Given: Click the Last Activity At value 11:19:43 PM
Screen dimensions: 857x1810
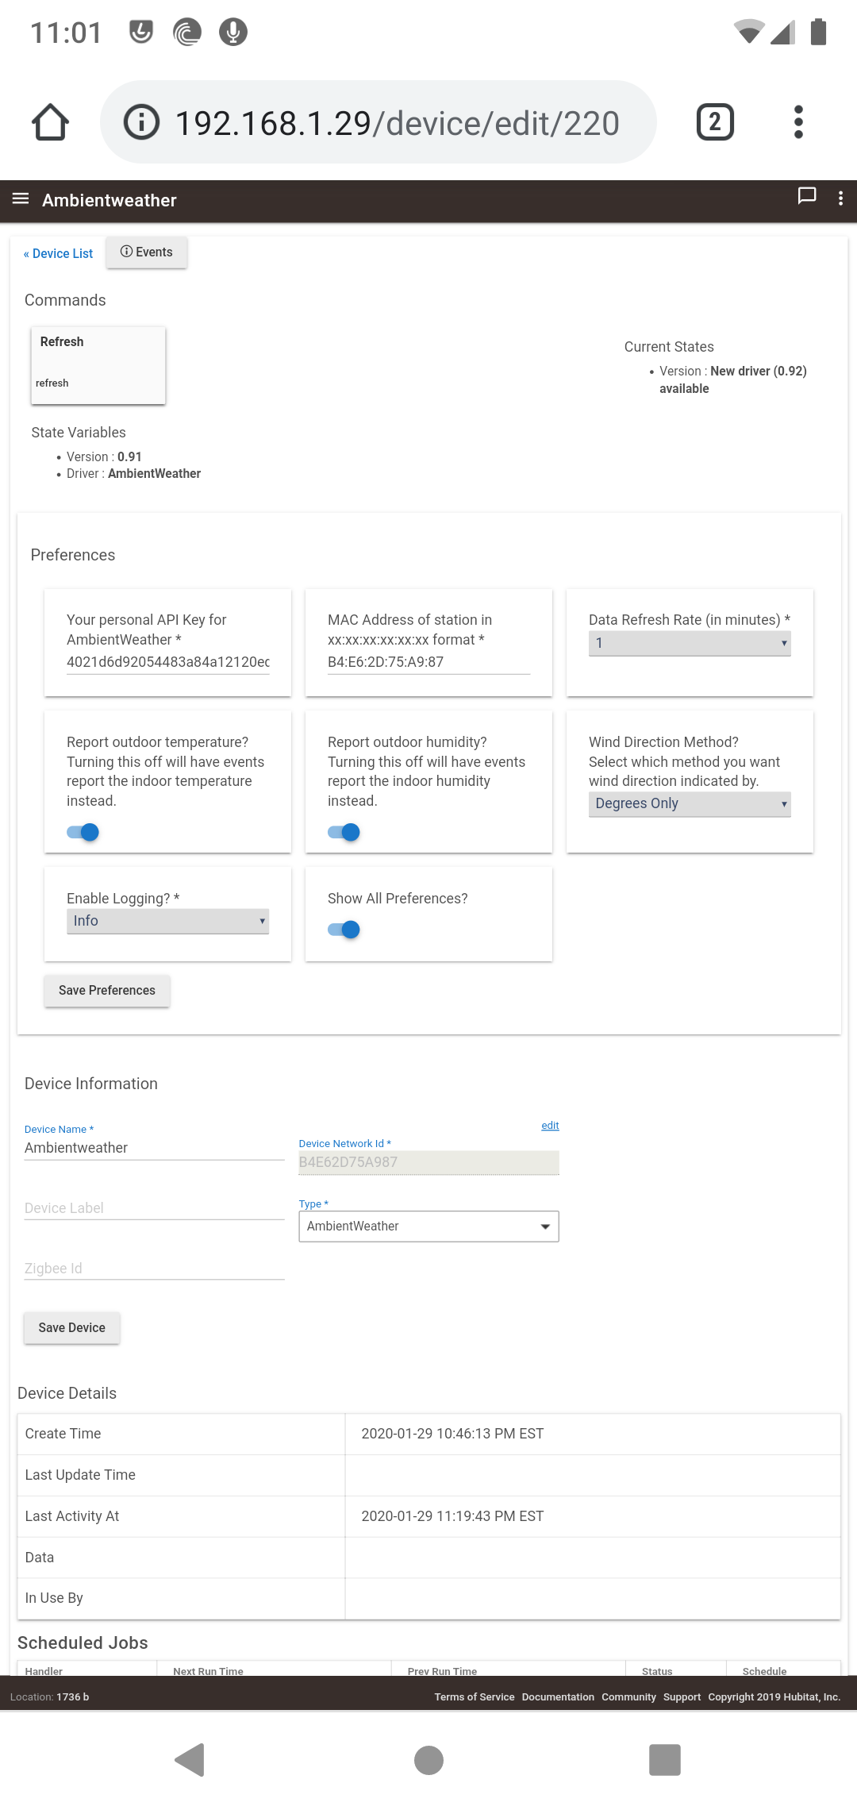Looking at the screenshot, I should click(x=452, y=1516).
